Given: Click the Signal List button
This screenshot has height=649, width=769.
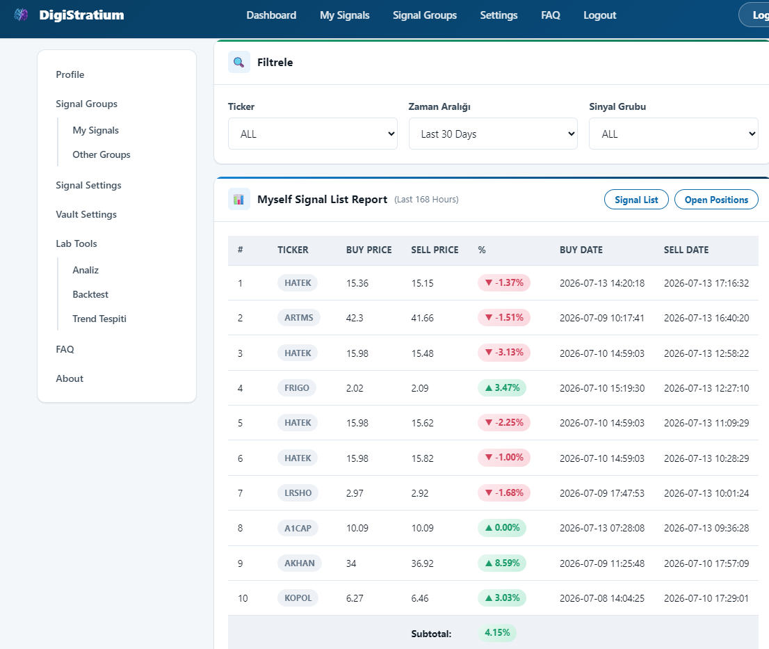Looking at the screenshot, I should tap(636, 199).
